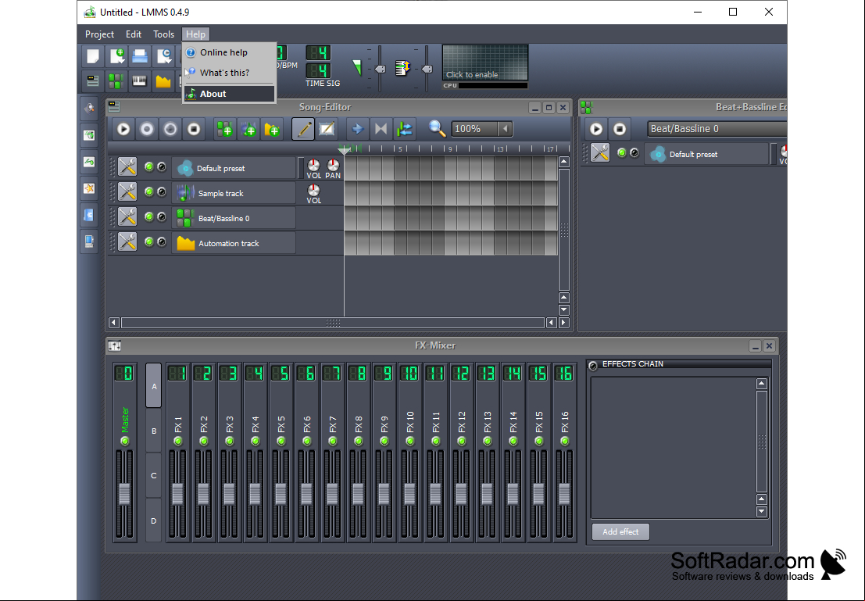Screen dimensions: 865x601
Task: Click the Default preset VOL knob
Action: pos(313,165)
